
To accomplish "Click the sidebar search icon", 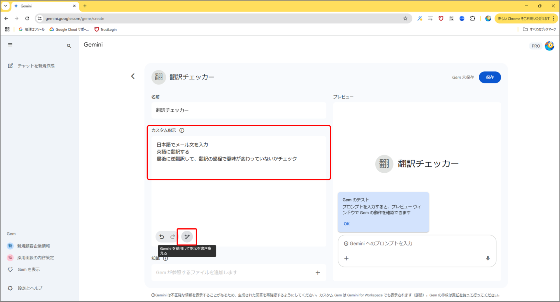I will (69, 46).
